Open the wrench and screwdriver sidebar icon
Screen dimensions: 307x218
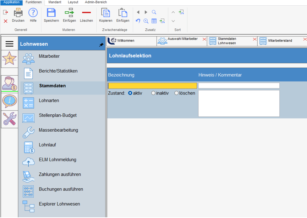coord(9,119)
